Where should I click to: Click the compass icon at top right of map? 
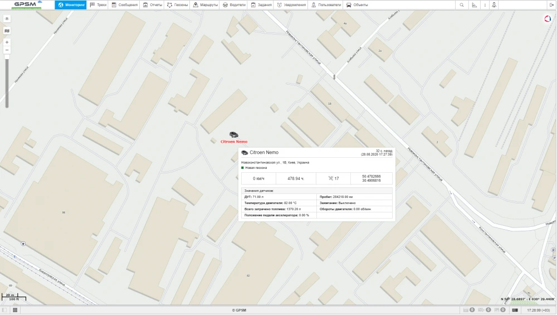547,18
